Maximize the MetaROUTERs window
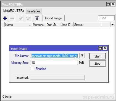The image size is (116, 101). click(x=108, y=4)
